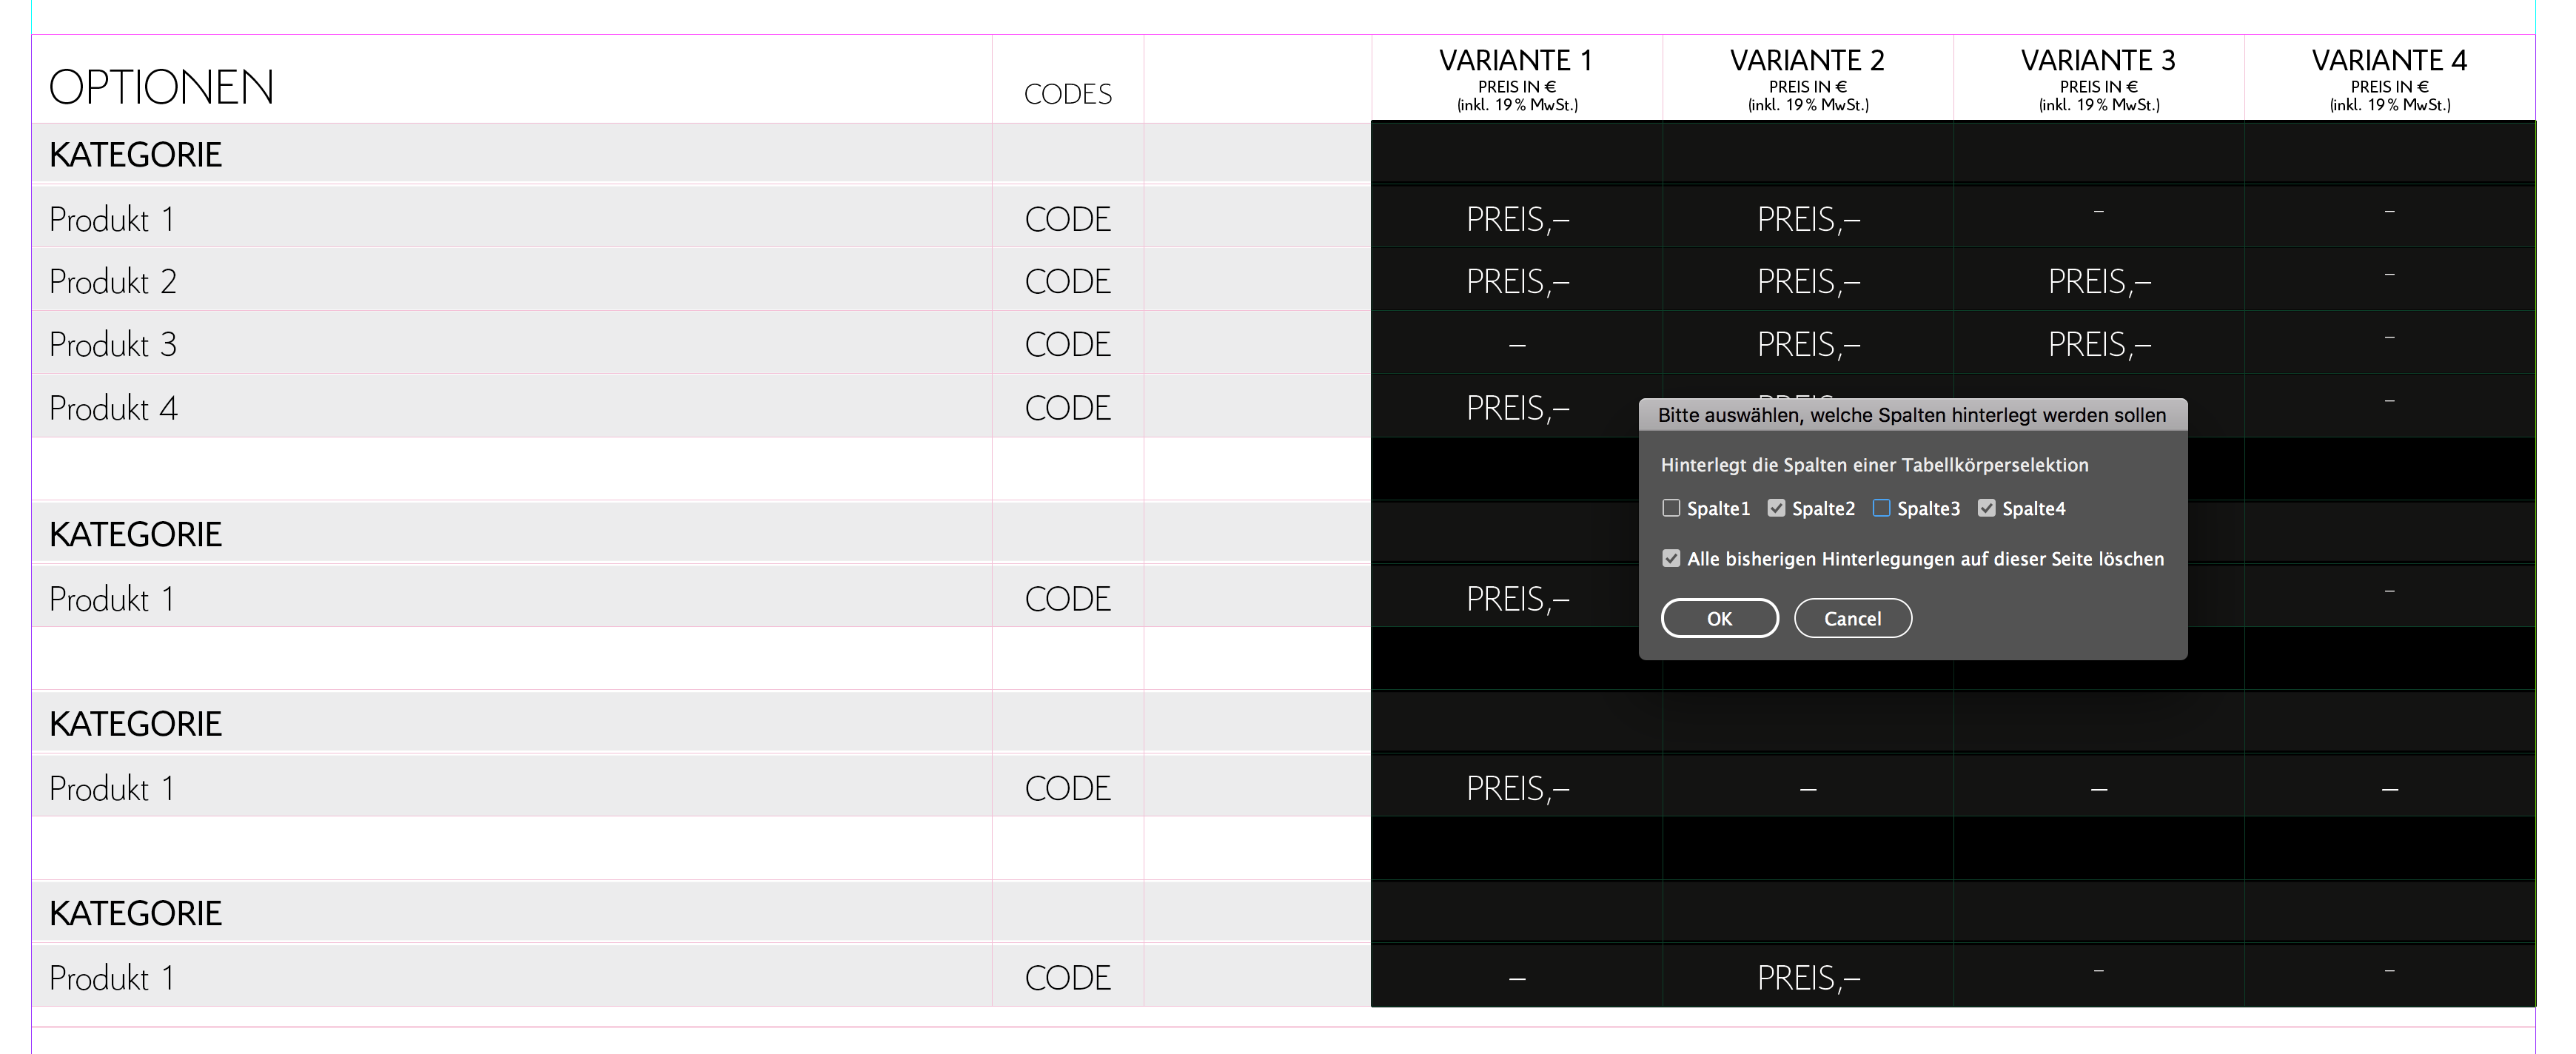This screenshot has width=2576, height=1054.
Task: Tick the Spalte3 checkbox
Action: tap(1881, 508)
